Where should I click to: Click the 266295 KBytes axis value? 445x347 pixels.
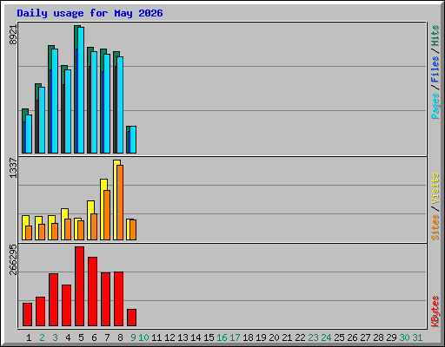pos(13,259)
